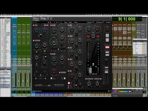148x111 pixels.
Task: Click the output fader handle on plugin's right edge
Action: click(x=106, y=70)
